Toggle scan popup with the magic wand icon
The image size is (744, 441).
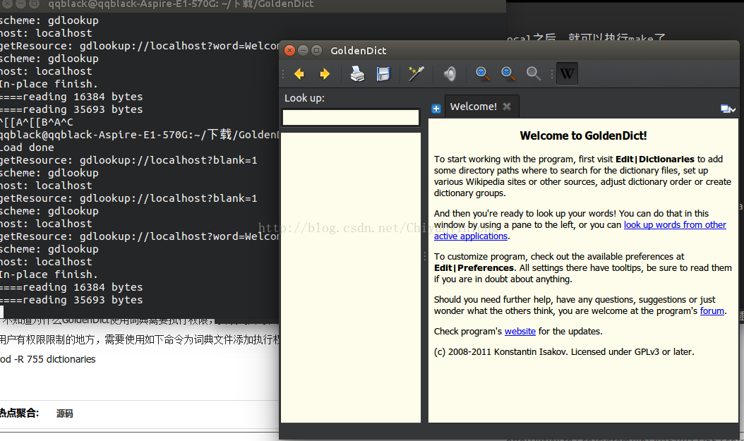point(416,74)
